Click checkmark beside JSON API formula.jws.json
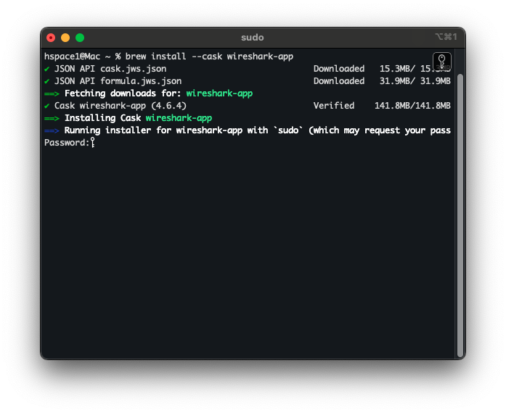 [x=47, y=81]
